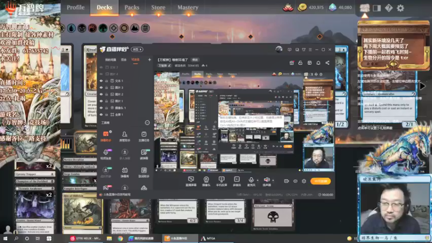Open MTGA settings gear icon
Image resolution: width=432 pixels, height=243 pixels.
point(400,8)
